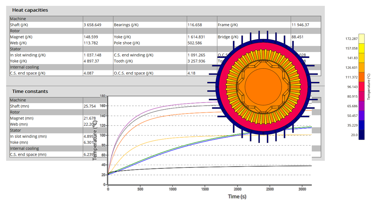
Task: Click the Time constants section heading
Action: (x=30, y=91)
